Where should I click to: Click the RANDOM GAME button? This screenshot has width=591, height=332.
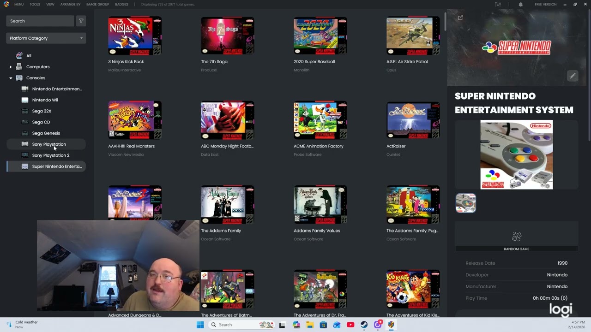[x=517, y=249]
